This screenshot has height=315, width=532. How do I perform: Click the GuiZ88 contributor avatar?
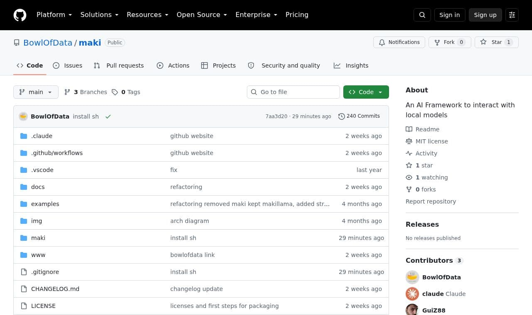[x=412, y=310]
